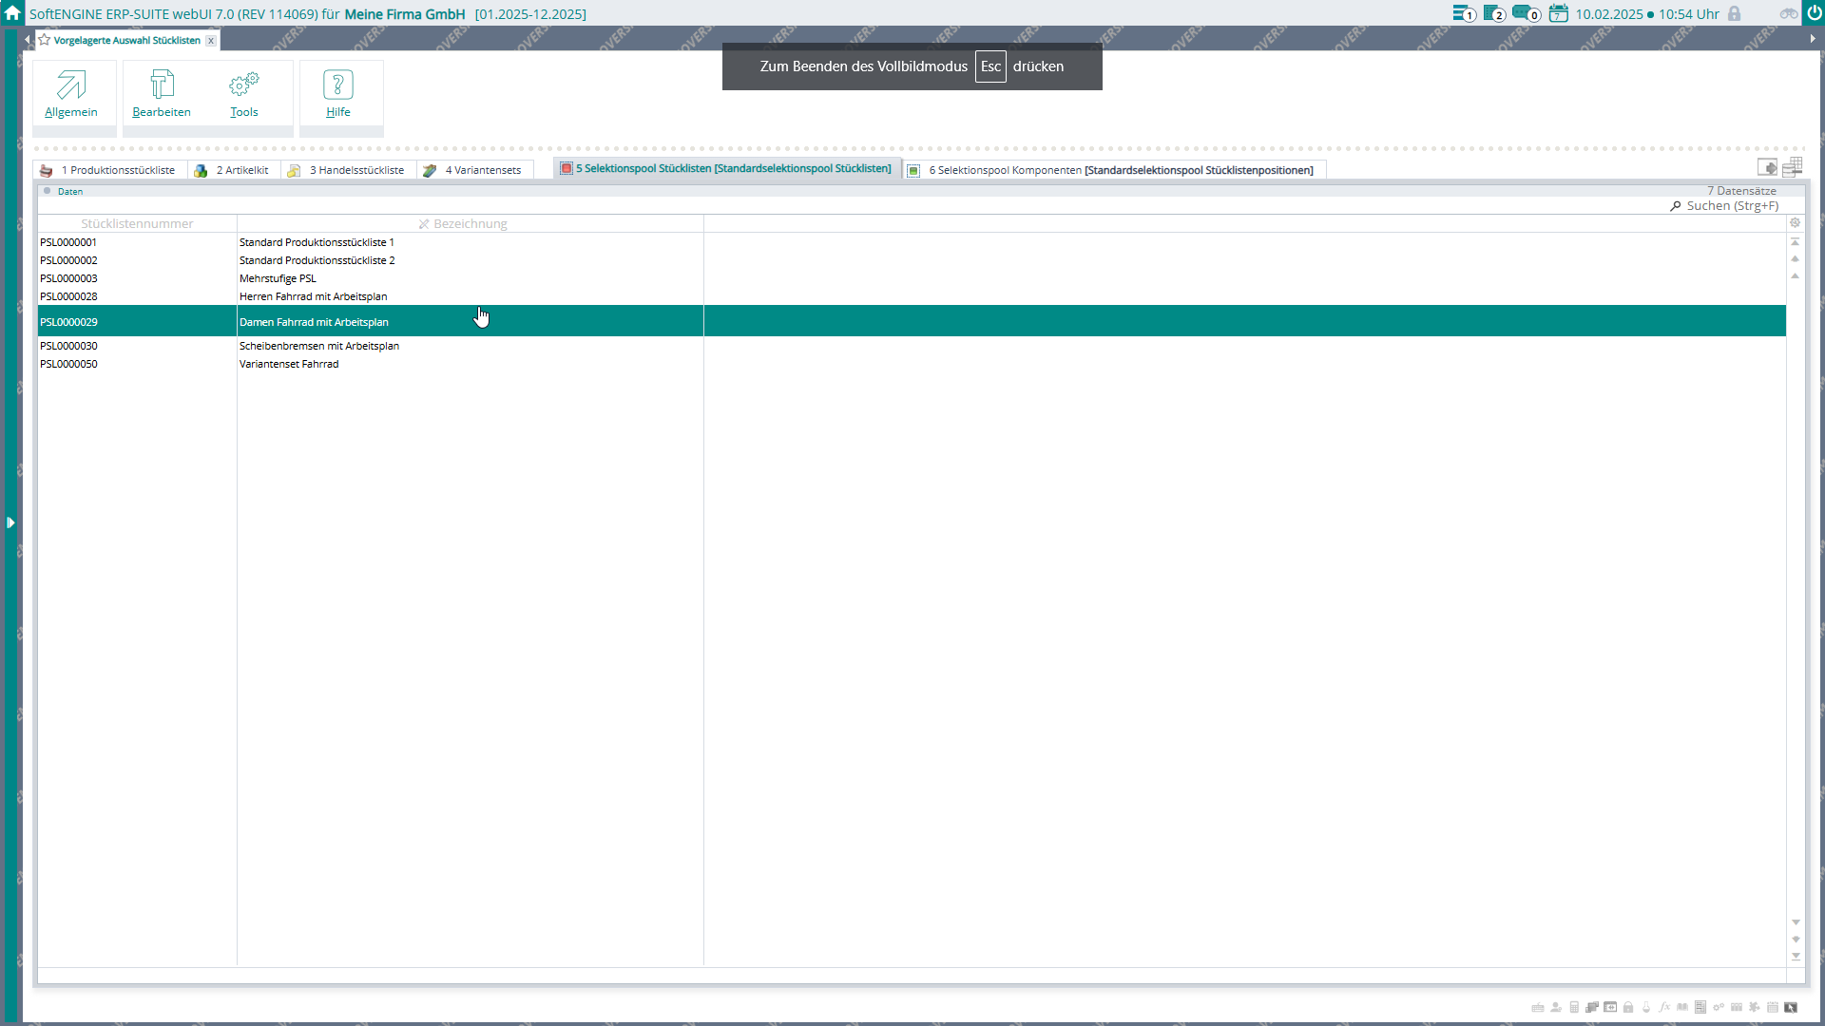Expand the left sidebar arrow
The width and height of the screenshot is (1825, 1026).
click(10, 522)
